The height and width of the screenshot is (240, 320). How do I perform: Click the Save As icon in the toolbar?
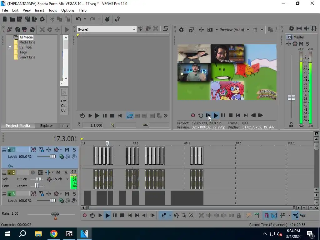[27, 19]
